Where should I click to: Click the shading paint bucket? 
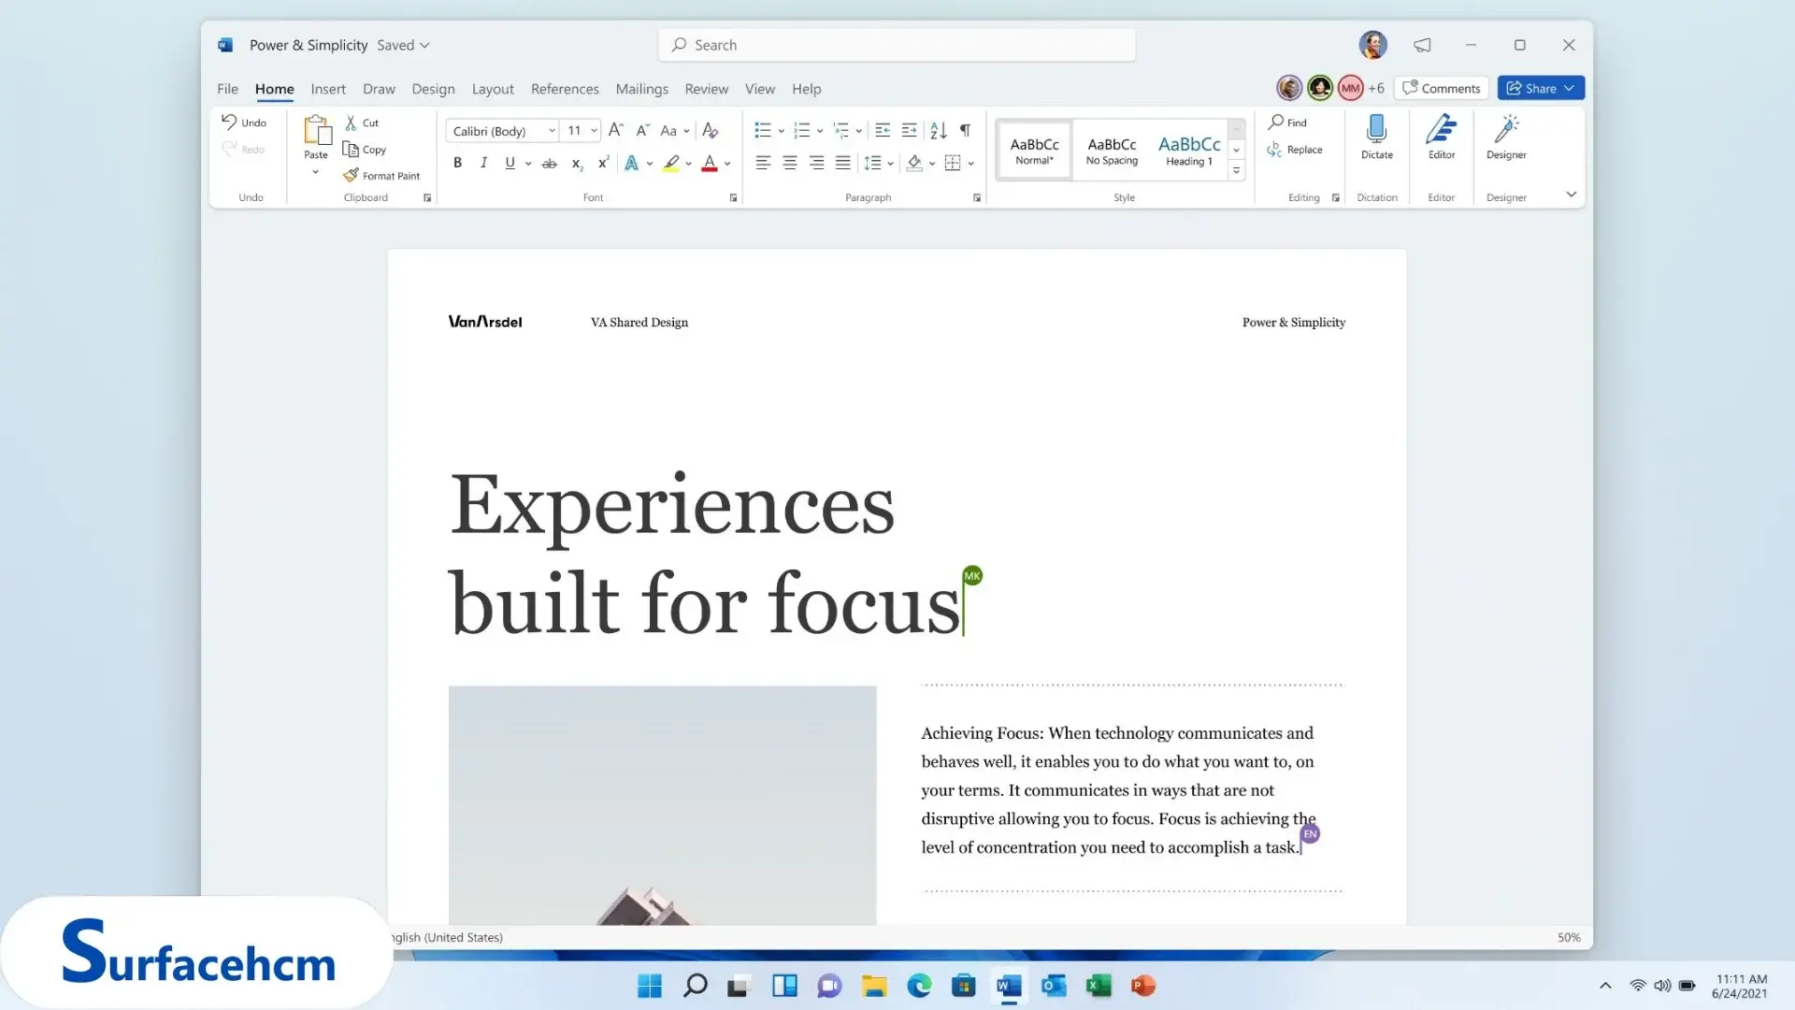[914, 164]
